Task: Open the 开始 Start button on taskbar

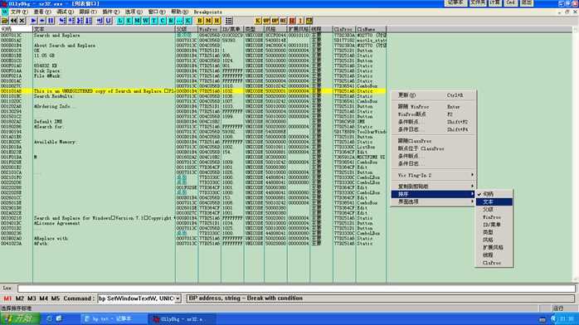Action: click(20, 318)
